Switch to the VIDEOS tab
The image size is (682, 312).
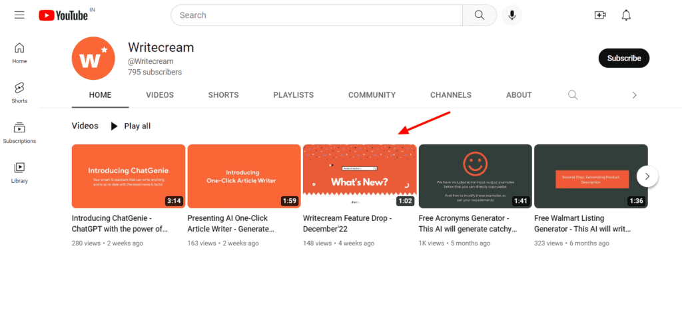point(160,95)
